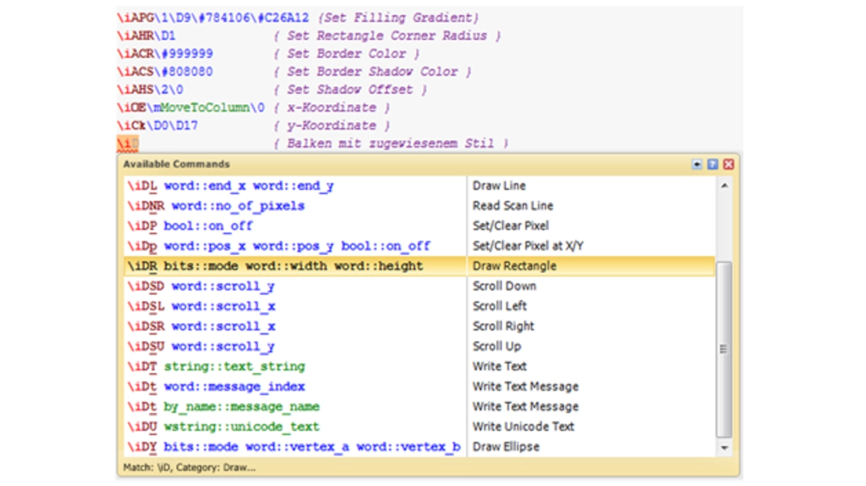
Task: Click the Set/Clear Pixel at X/Y description
Action: pos(528,246)
